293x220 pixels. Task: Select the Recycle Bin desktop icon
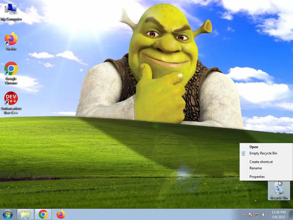click(279, 190)
